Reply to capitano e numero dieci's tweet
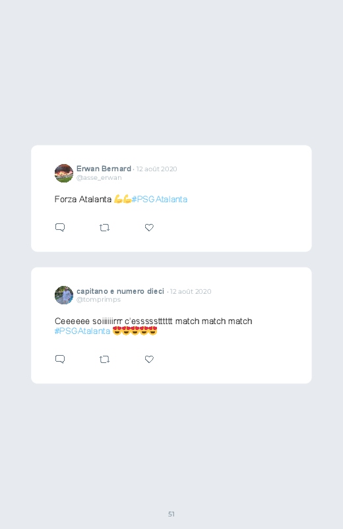 tap(60, 359)
